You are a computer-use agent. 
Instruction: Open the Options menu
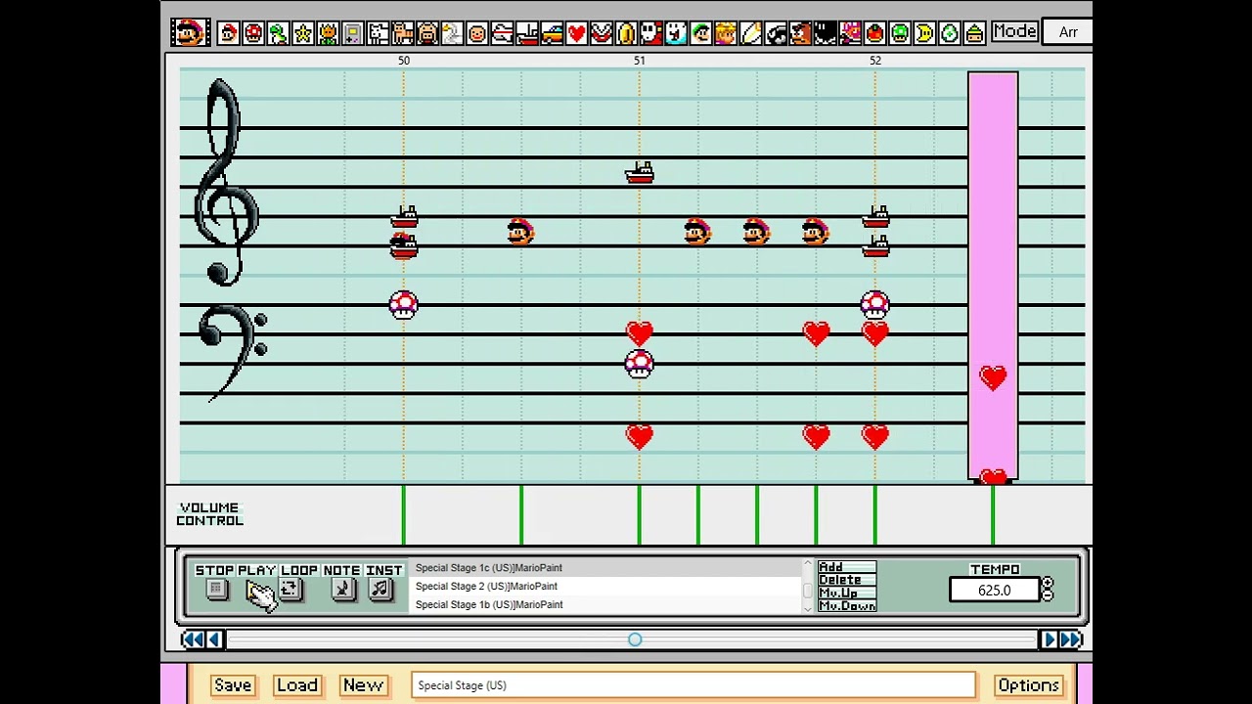[1029, 685]
